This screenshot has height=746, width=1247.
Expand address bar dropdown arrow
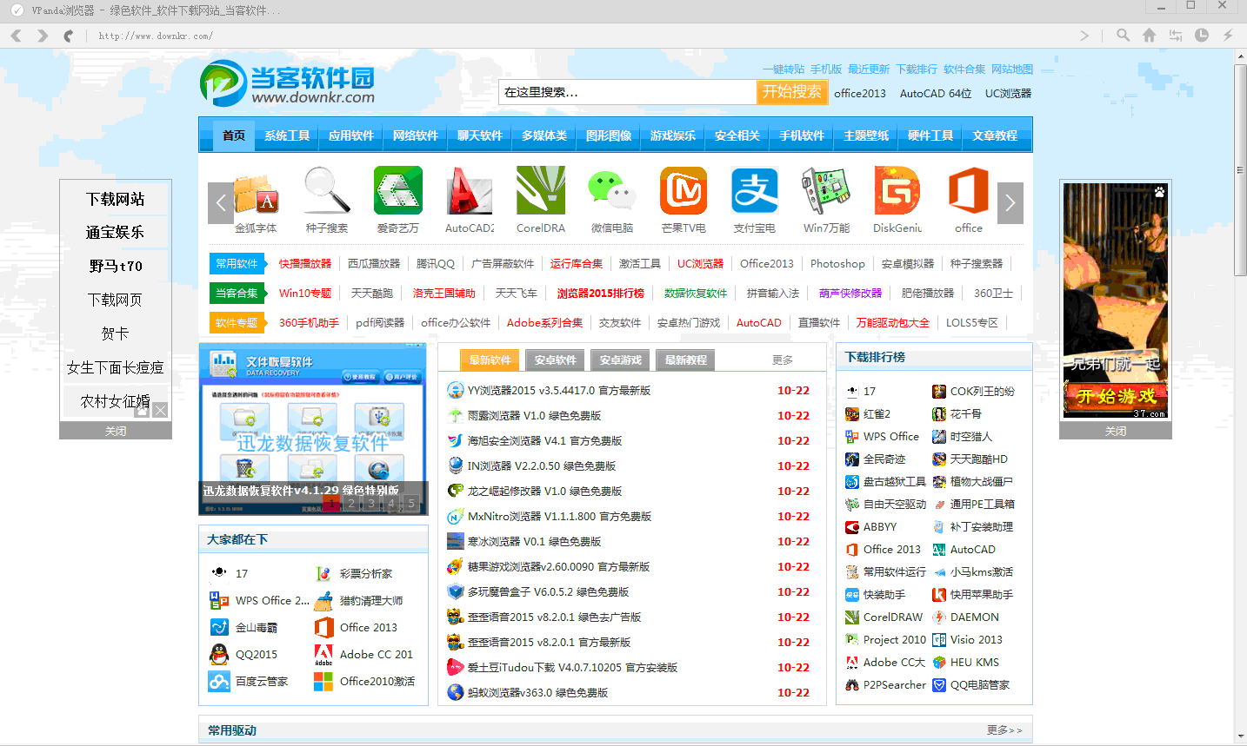pyautogui.click(x=1084, y=36)
